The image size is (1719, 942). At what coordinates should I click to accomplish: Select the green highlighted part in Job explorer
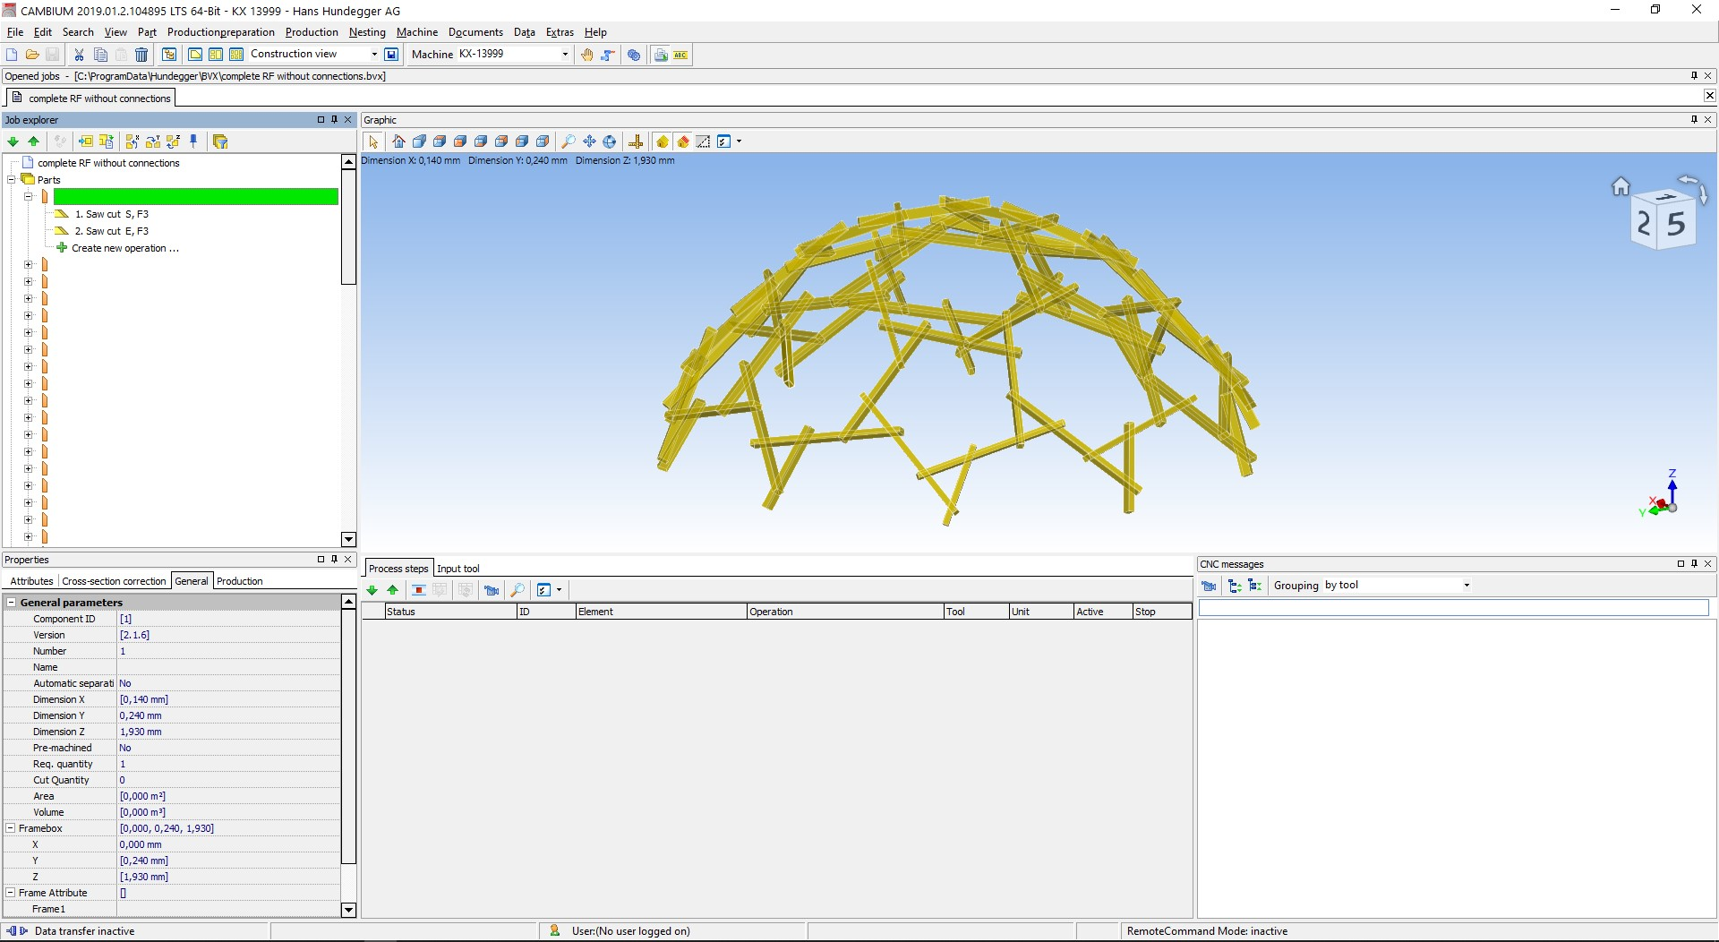[195, 197]
